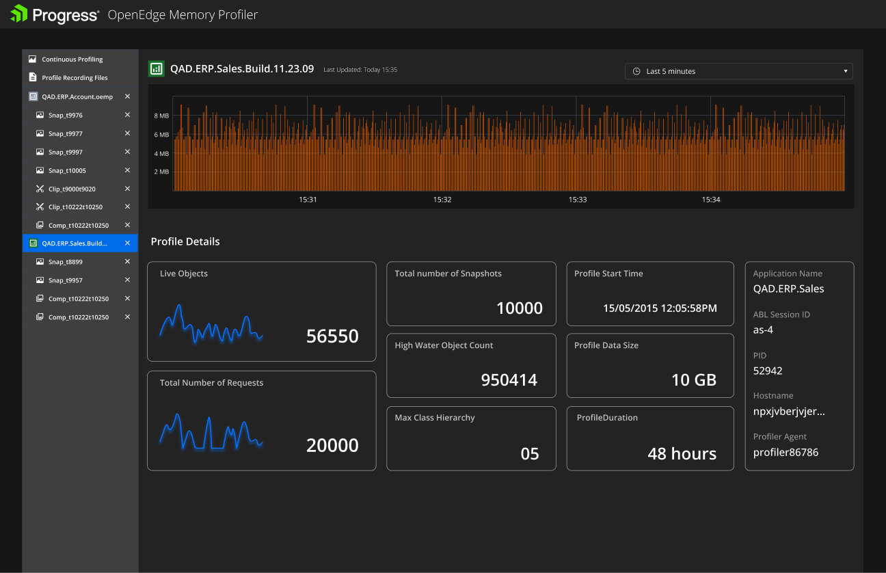
Task: Close the Snap_t9976 entry
Action: [127, 115]
